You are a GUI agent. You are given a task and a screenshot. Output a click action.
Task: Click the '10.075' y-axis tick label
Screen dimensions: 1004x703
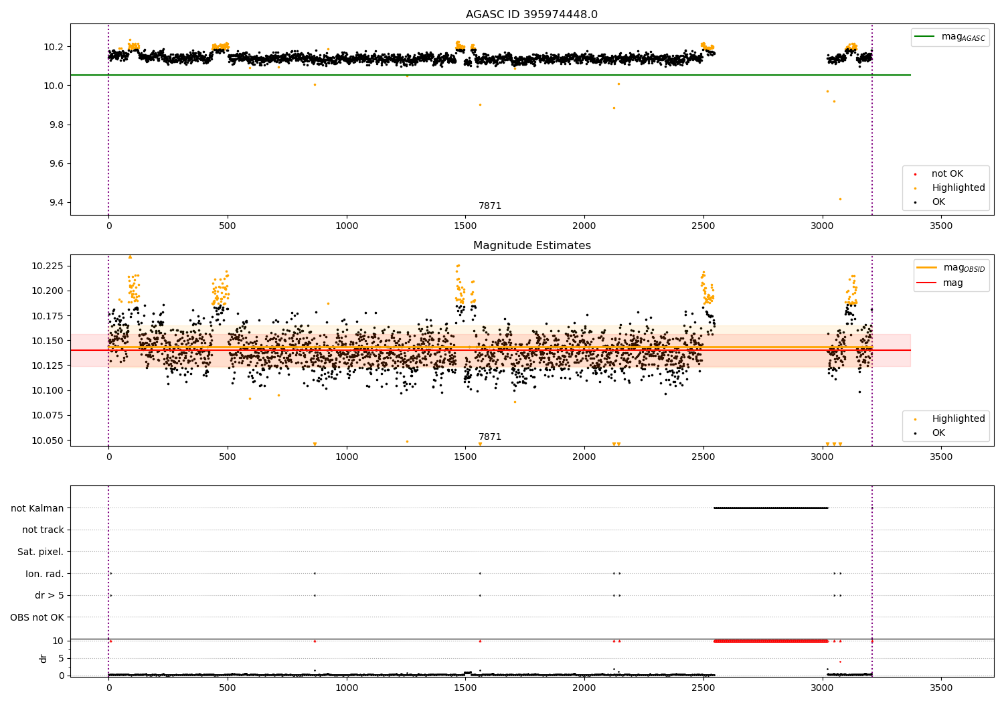coord(48,415)
